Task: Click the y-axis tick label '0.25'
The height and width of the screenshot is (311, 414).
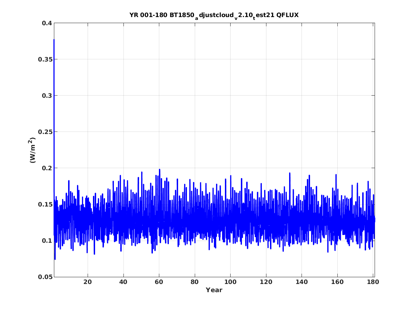Action: 45,132
